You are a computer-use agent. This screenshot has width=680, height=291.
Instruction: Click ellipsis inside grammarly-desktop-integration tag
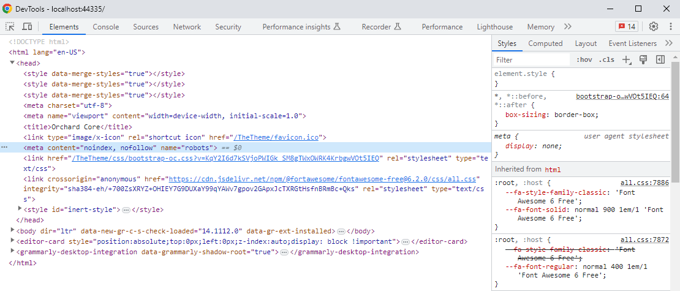point(284,252)
